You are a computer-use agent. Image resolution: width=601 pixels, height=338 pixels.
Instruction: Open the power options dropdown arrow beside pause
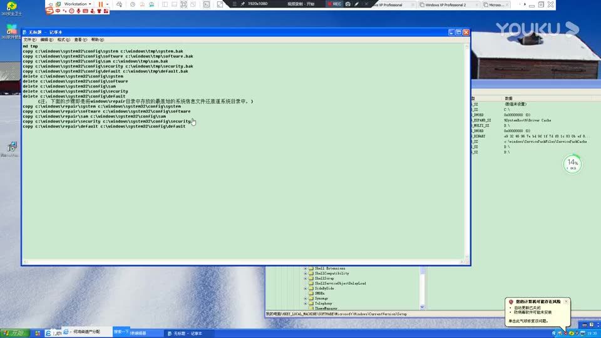107,4
